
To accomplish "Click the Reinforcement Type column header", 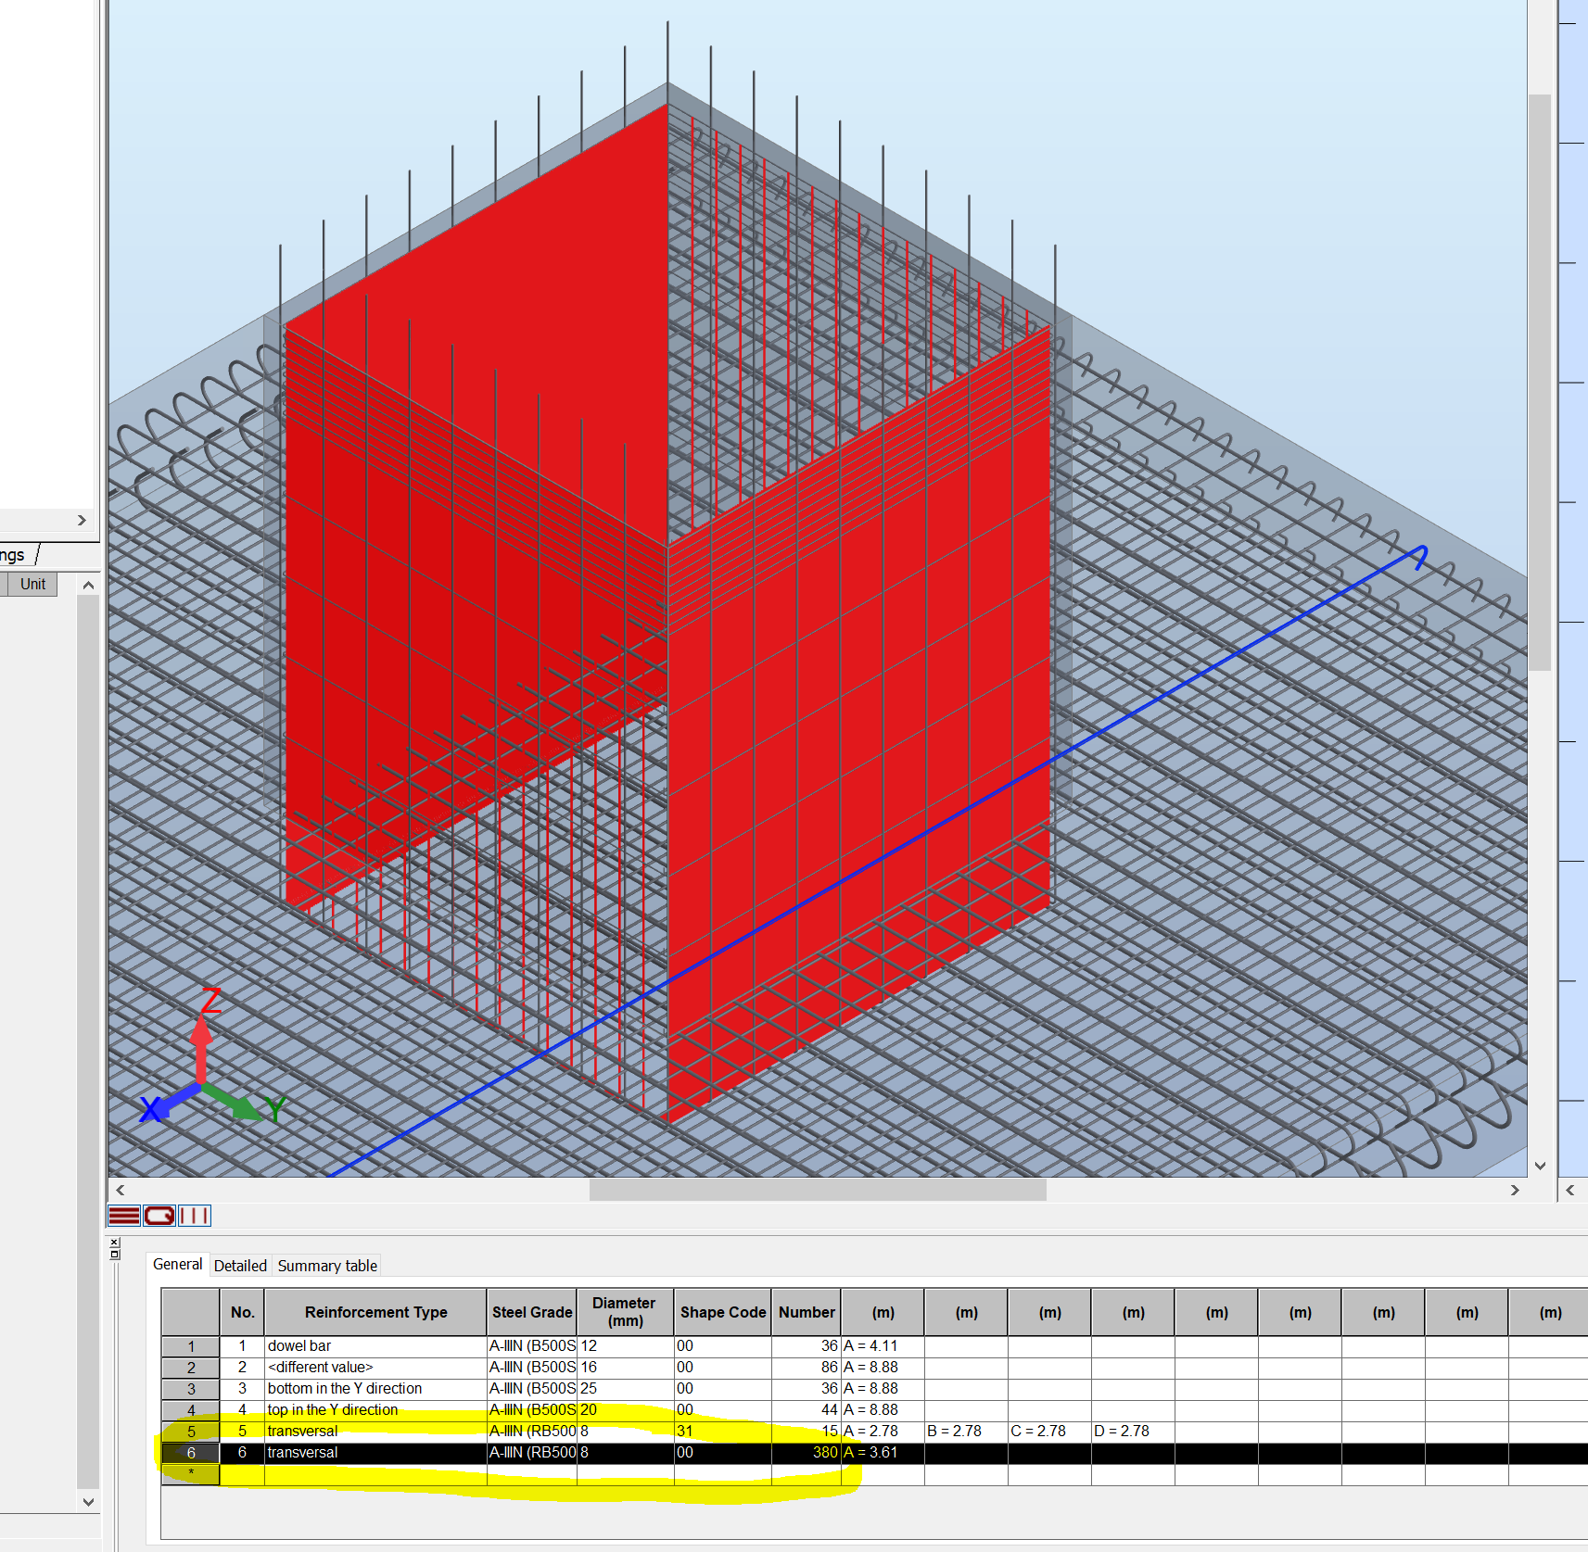I will pyautogui.click(x=375, y=1312).
